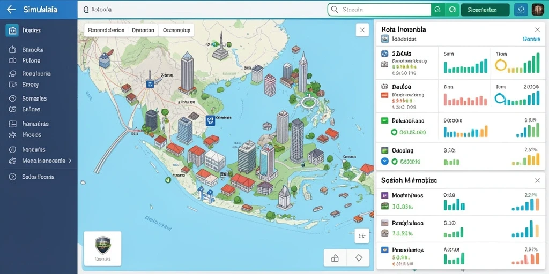Select the Ramidainoe row
Screen dimensions: 549x274
click(460, 228)
